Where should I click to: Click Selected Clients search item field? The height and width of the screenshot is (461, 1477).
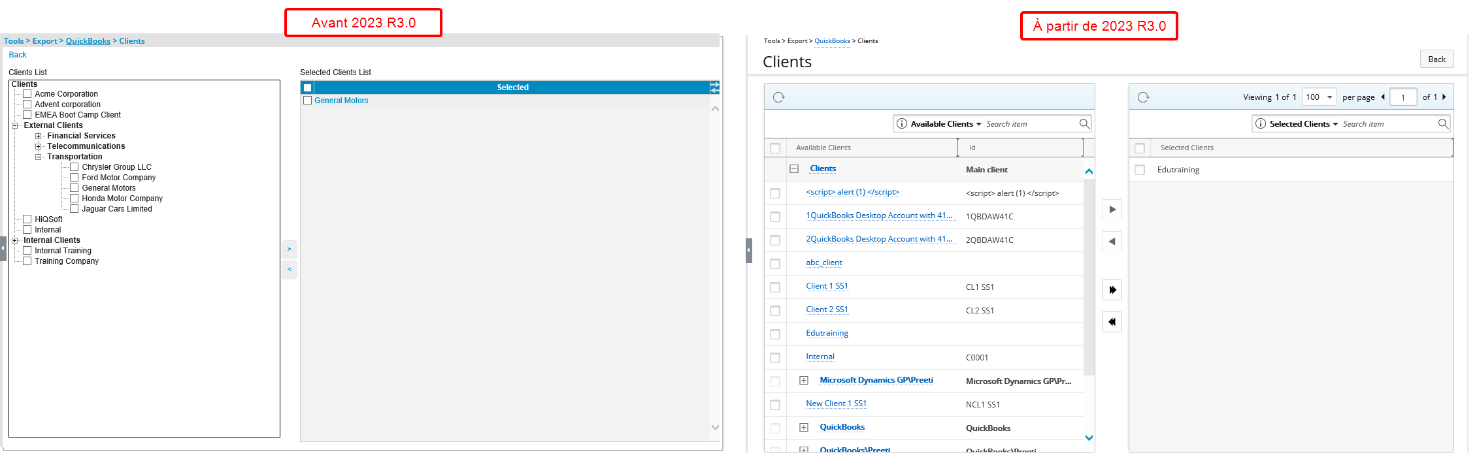tap(1389, 124)
